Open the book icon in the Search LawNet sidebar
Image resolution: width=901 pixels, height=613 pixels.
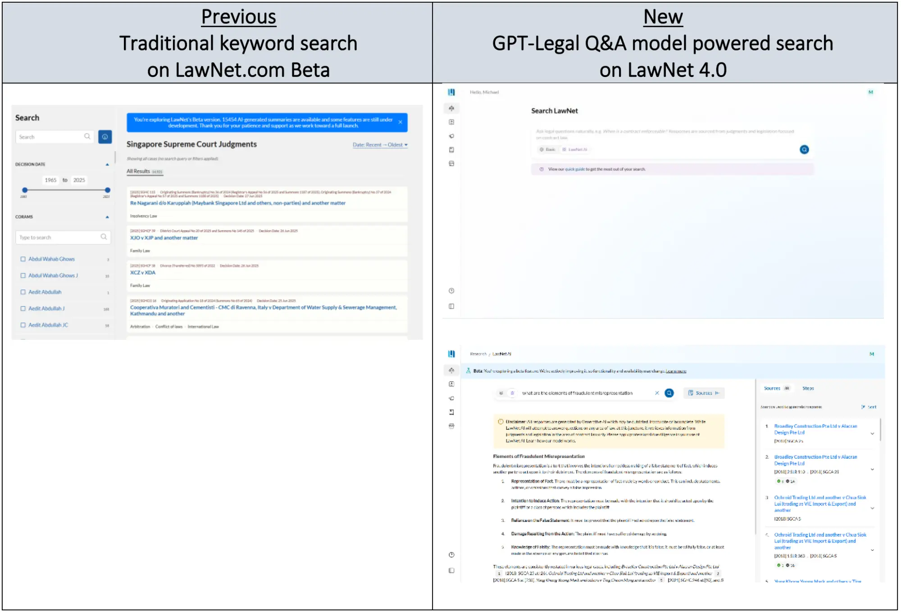[451, 150]
